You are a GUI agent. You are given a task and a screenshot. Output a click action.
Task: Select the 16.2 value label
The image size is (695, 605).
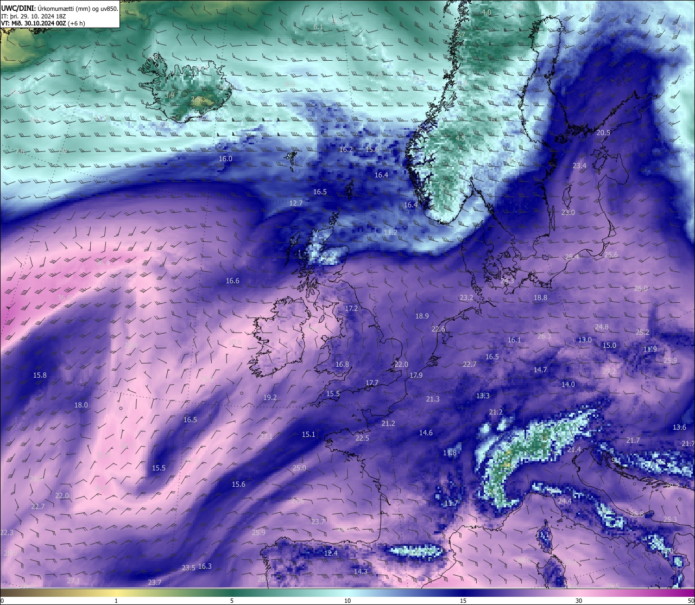(x=346, y=149)
